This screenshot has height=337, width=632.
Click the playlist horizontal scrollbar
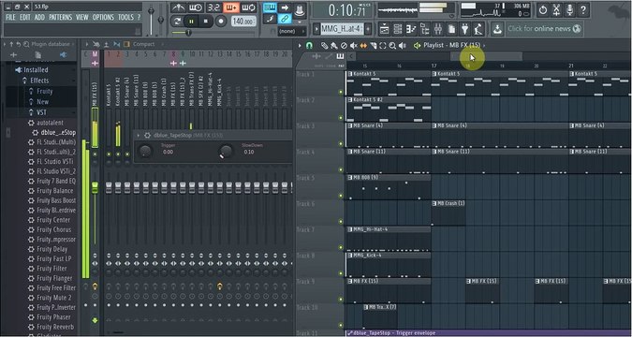tap(486, 56)
